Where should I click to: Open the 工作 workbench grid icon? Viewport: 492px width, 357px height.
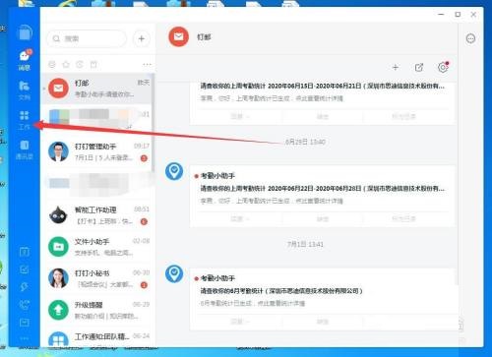(25, 115)
